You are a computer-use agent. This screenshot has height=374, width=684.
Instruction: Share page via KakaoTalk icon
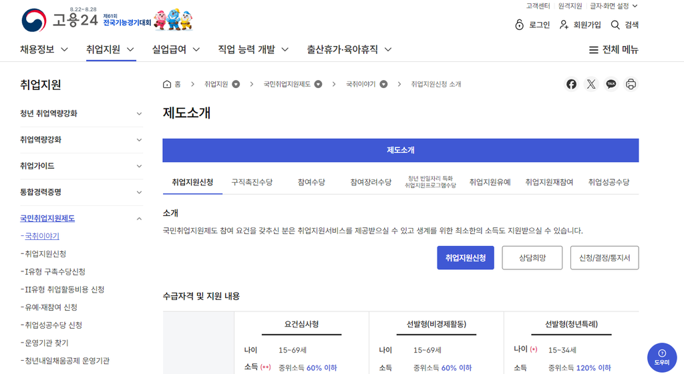[611, 84]
